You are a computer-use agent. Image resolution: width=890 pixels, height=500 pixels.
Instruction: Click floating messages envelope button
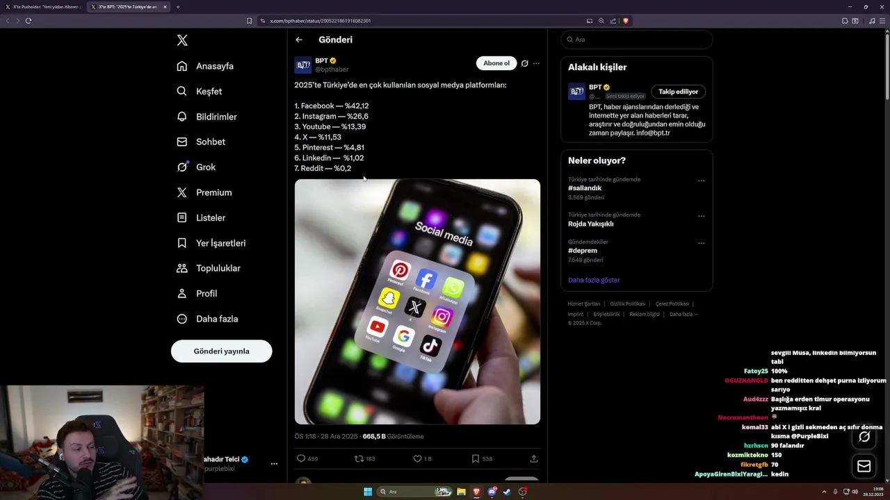pos(864,467)
